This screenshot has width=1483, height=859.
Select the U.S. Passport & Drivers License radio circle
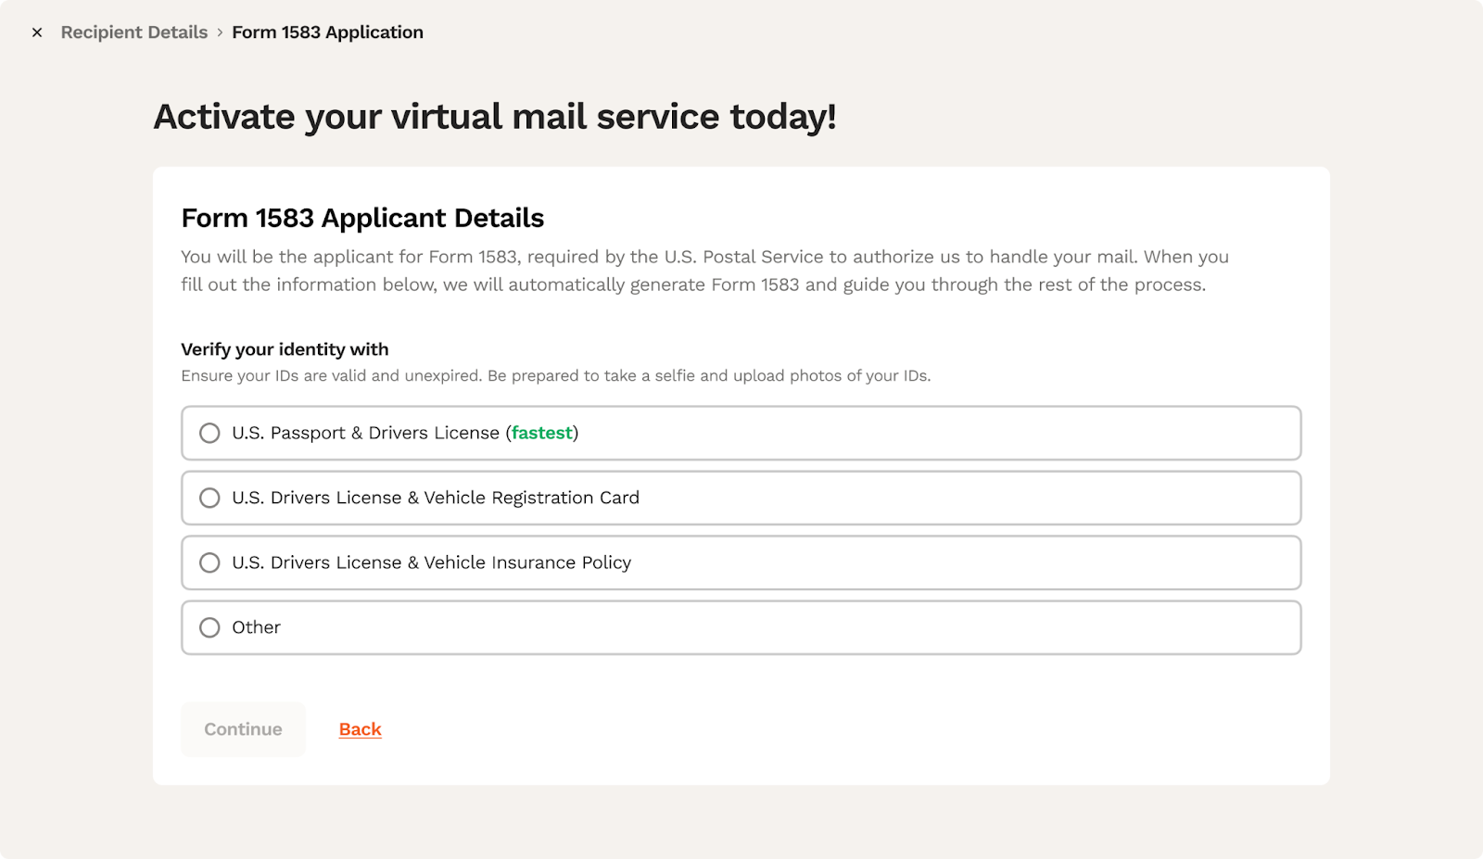209,433
